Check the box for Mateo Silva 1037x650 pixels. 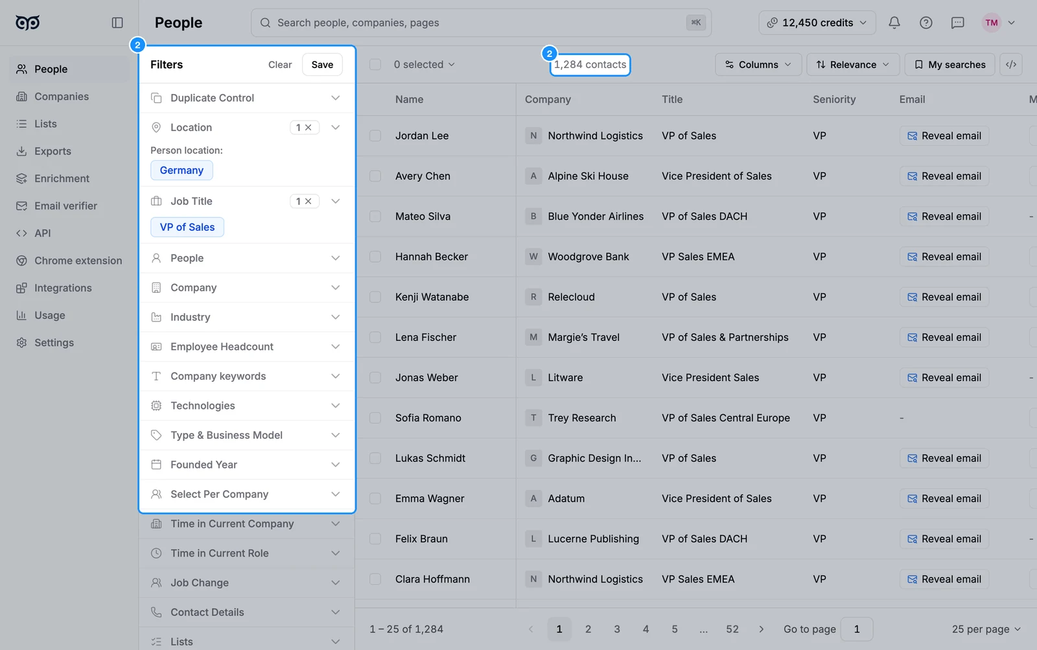point(375,216)
